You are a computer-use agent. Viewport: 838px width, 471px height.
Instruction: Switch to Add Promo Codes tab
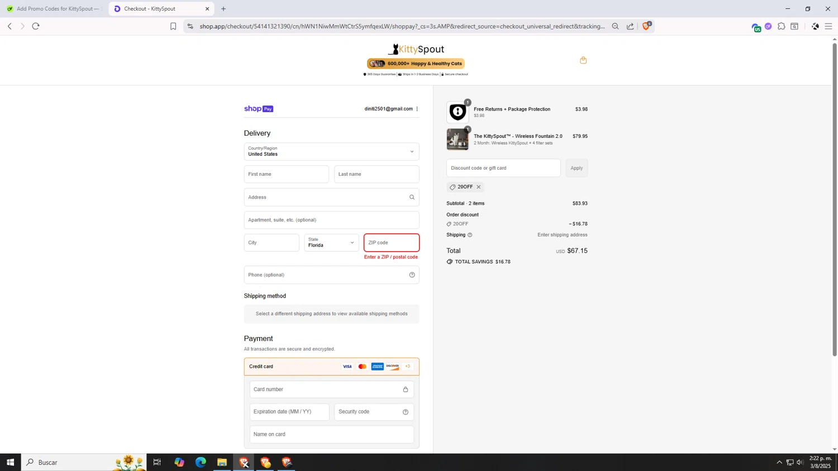54,9
